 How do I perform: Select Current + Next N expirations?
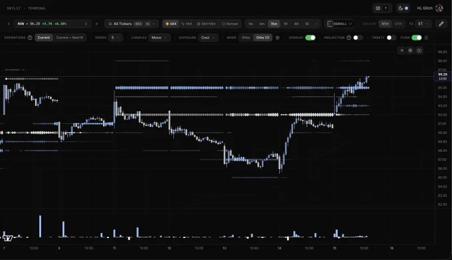pyautogui.click(x=70, y=38)
